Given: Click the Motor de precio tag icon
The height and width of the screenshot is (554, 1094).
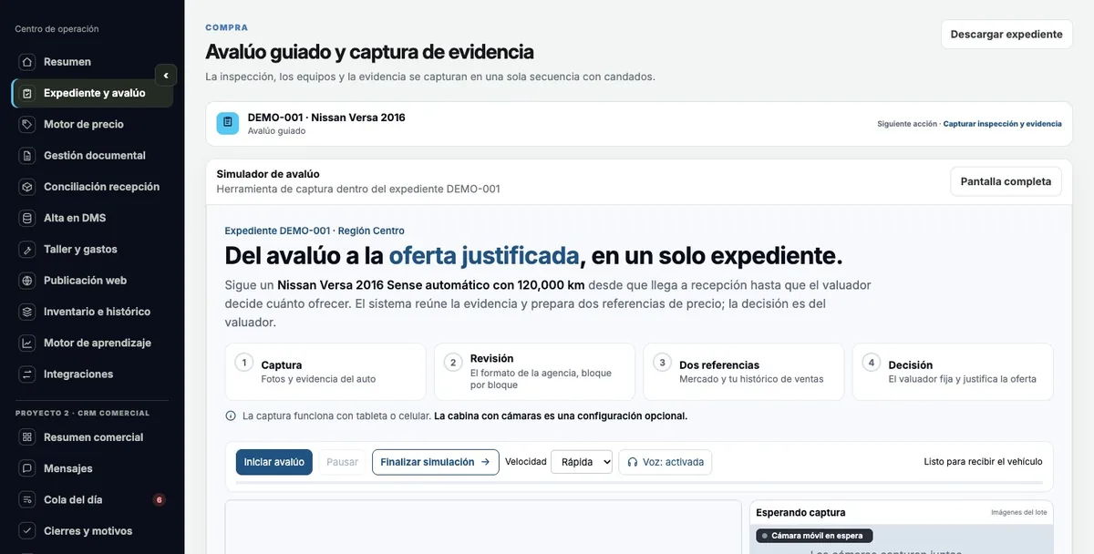Looking at the screenshot, I should tap(26, 124).
